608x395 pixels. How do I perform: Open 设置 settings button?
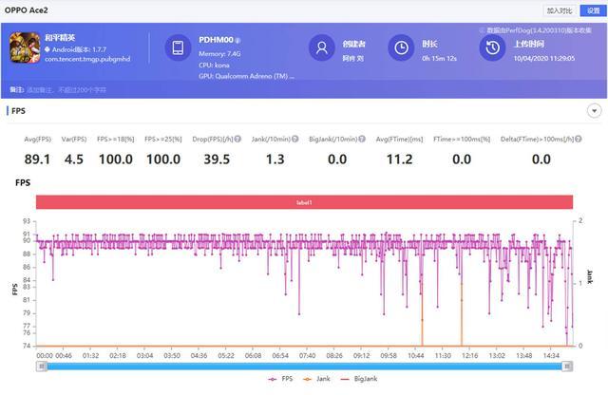click(593, 9)
